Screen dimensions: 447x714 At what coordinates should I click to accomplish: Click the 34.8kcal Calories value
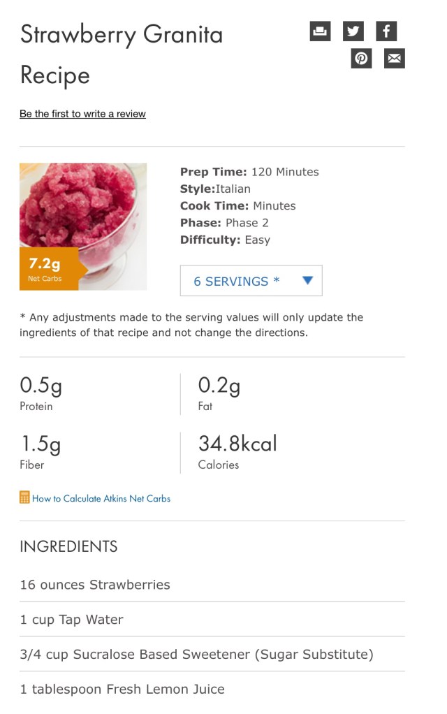tap(237, 444)
